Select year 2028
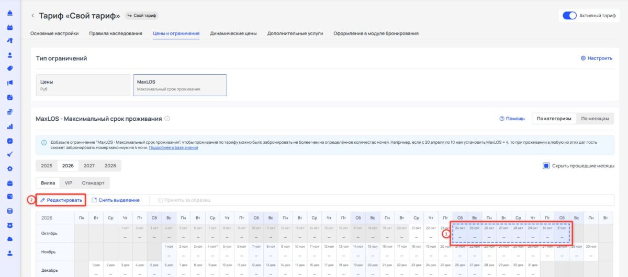The height and width of the screenshot is (277, 628). pos(110,166)
